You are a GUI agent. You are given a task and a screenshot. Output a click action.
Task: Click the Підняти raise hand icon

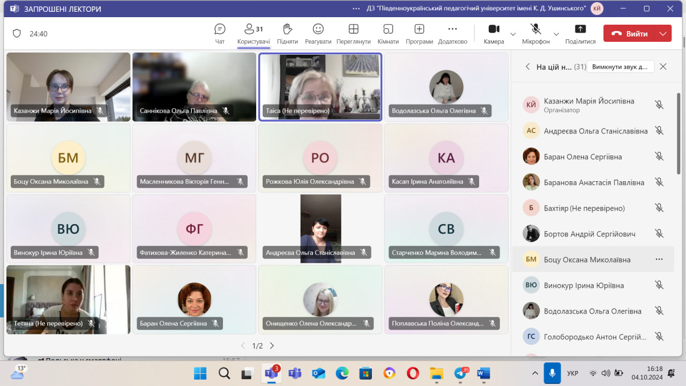coord(287,29)
